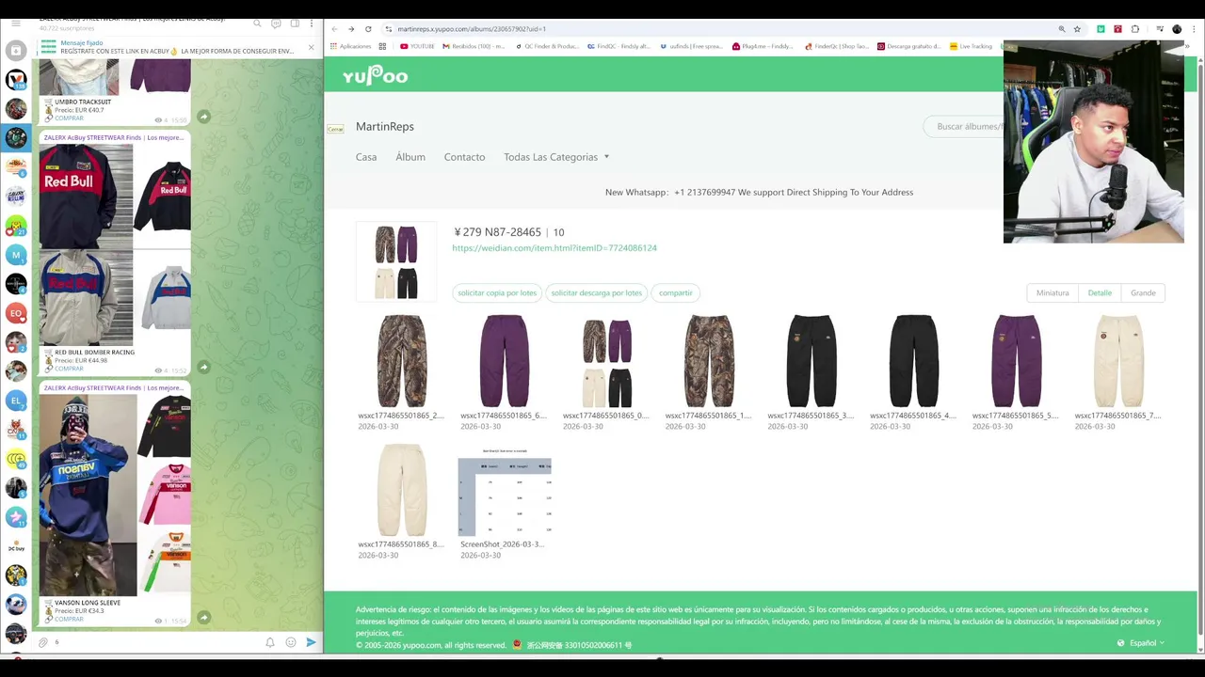Image resolution: width=1205 pixels, height=677 pixels.
Task: Open the FindQC bookmark
Action: tap(618, 46)
